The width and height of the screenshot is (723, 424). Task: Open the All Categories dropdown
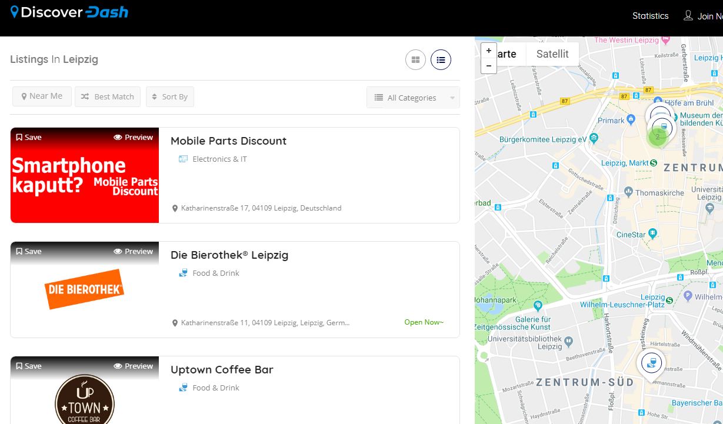point(413,98)
